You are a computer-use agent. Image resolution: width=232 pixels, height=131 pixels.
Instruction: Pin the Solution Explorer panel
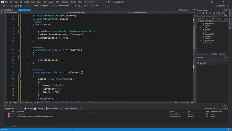(225, 10)
